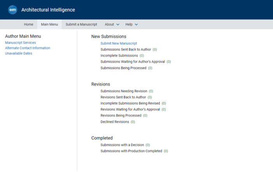Click the Completed section heading

pyautogui.click(x=102, y=138)
